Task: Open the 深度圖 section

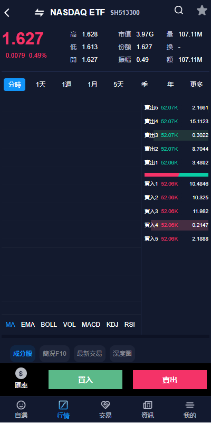Action: [122, 354]
